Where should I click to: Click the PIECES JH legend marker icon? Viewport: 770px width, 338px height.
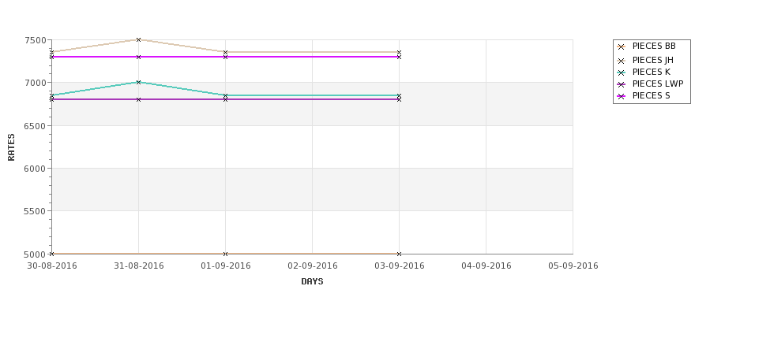click(622, 61)
